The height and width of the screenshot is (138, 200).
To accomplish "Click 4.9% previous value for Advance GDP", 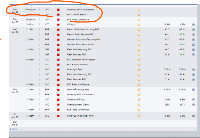I will [x=182, y=99].
